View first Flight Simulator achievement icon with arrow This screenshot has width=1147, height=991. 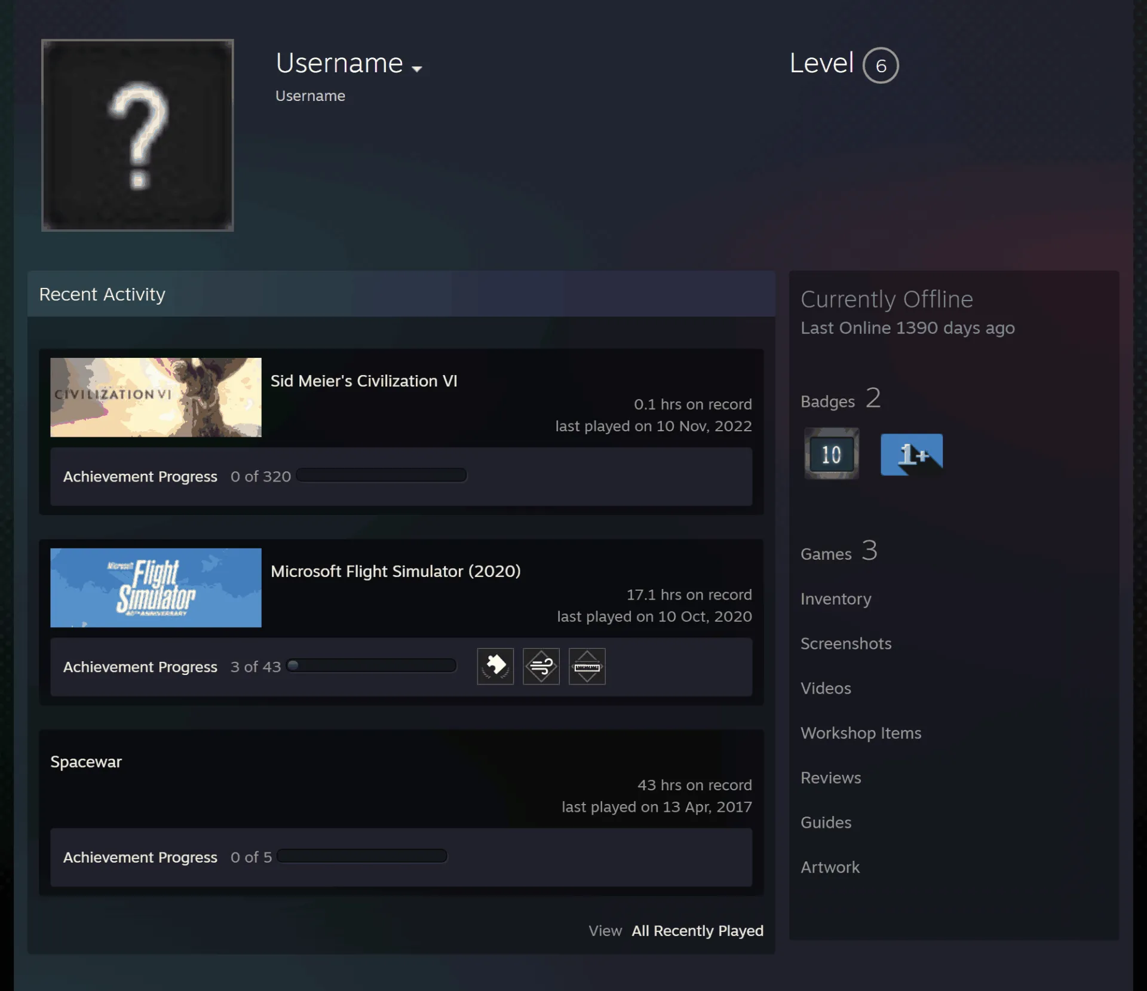coord(495,667)
